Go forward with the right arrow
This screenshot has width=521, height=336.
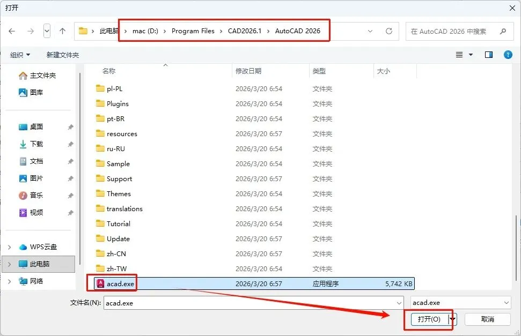[x=31, y=31]
